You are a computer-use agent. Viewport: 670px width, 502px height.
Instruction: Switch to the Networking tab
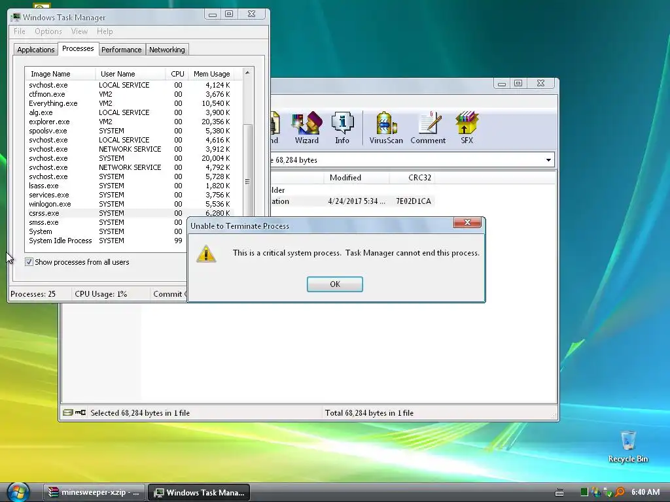tap(167, 50)
